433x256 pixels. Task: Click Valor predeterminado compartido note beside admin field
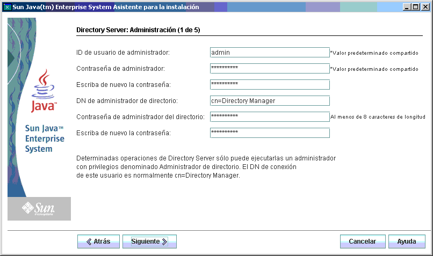click(x=374, y=53)
